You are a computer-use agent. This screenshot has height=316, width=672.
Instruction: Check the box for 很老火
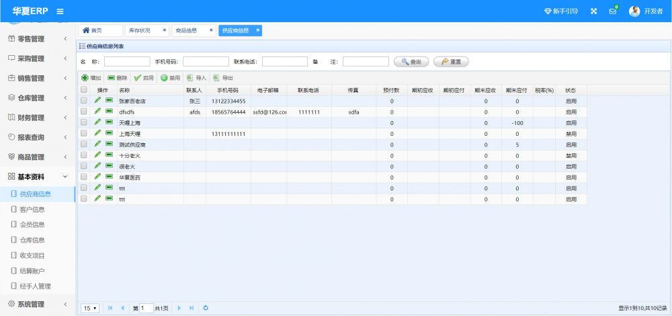point(83,166)
